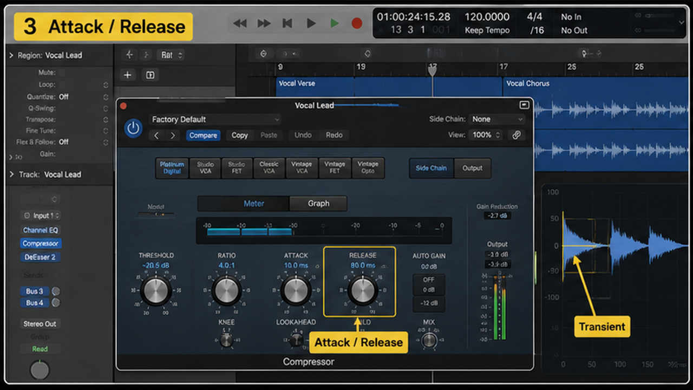
Task: Select the Vocal Chorus region in timeline
Action: pyautogui.click(x=596, y=123)
